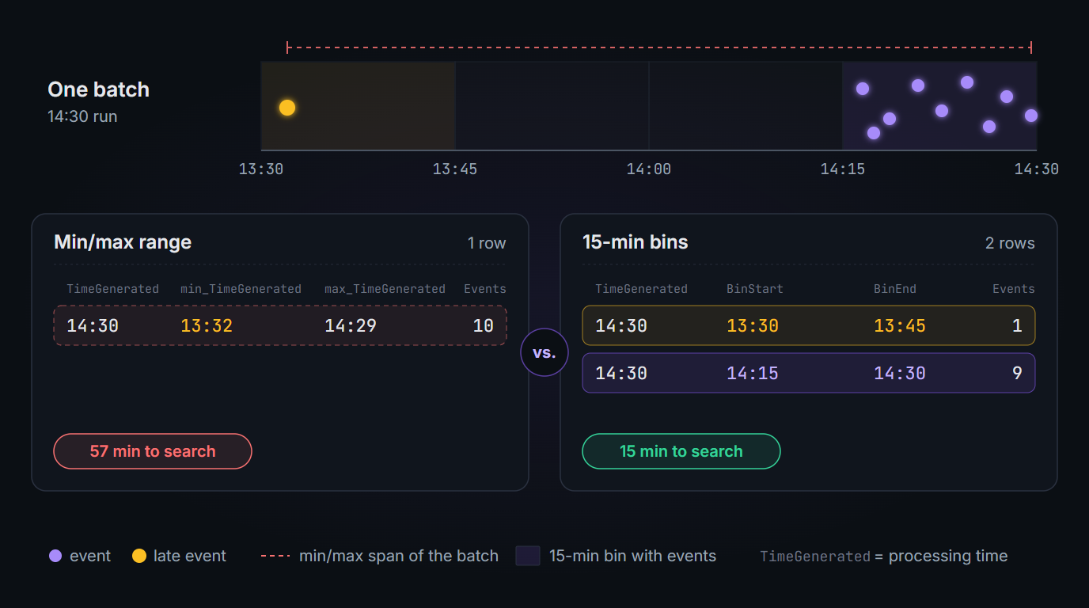
Task: Click the green '15 min to search' pill
Action: (681, 451)
